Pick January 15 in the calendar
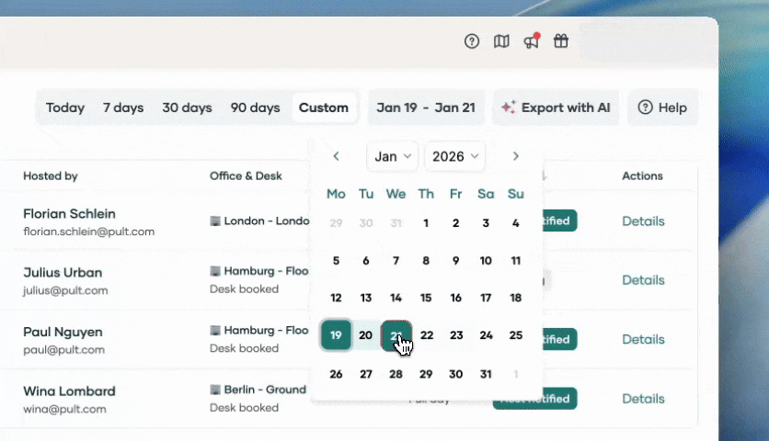Screen dimensions: 769x441 (426, 298)
